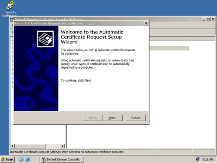The height and width of the screenshot is (163, 217).
Task: Click the horizontal scrollbar thumb in tree pane
Action: pos(30,146)
